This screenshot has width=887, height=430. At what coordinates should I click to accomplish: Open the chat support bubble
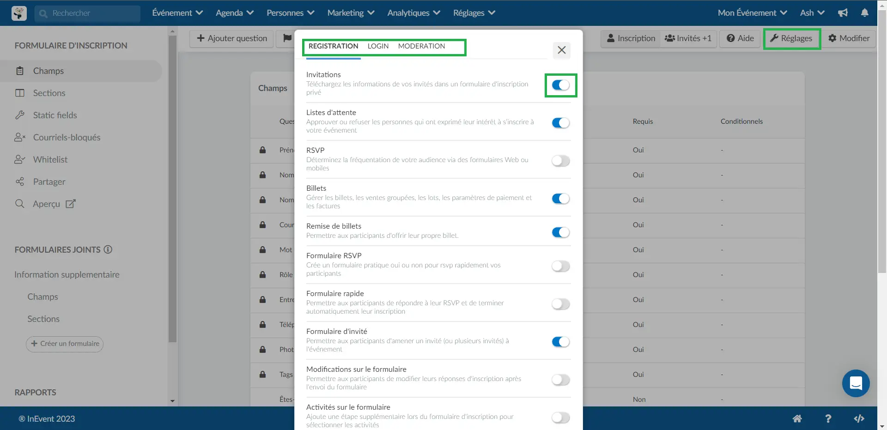pos(856,383)
